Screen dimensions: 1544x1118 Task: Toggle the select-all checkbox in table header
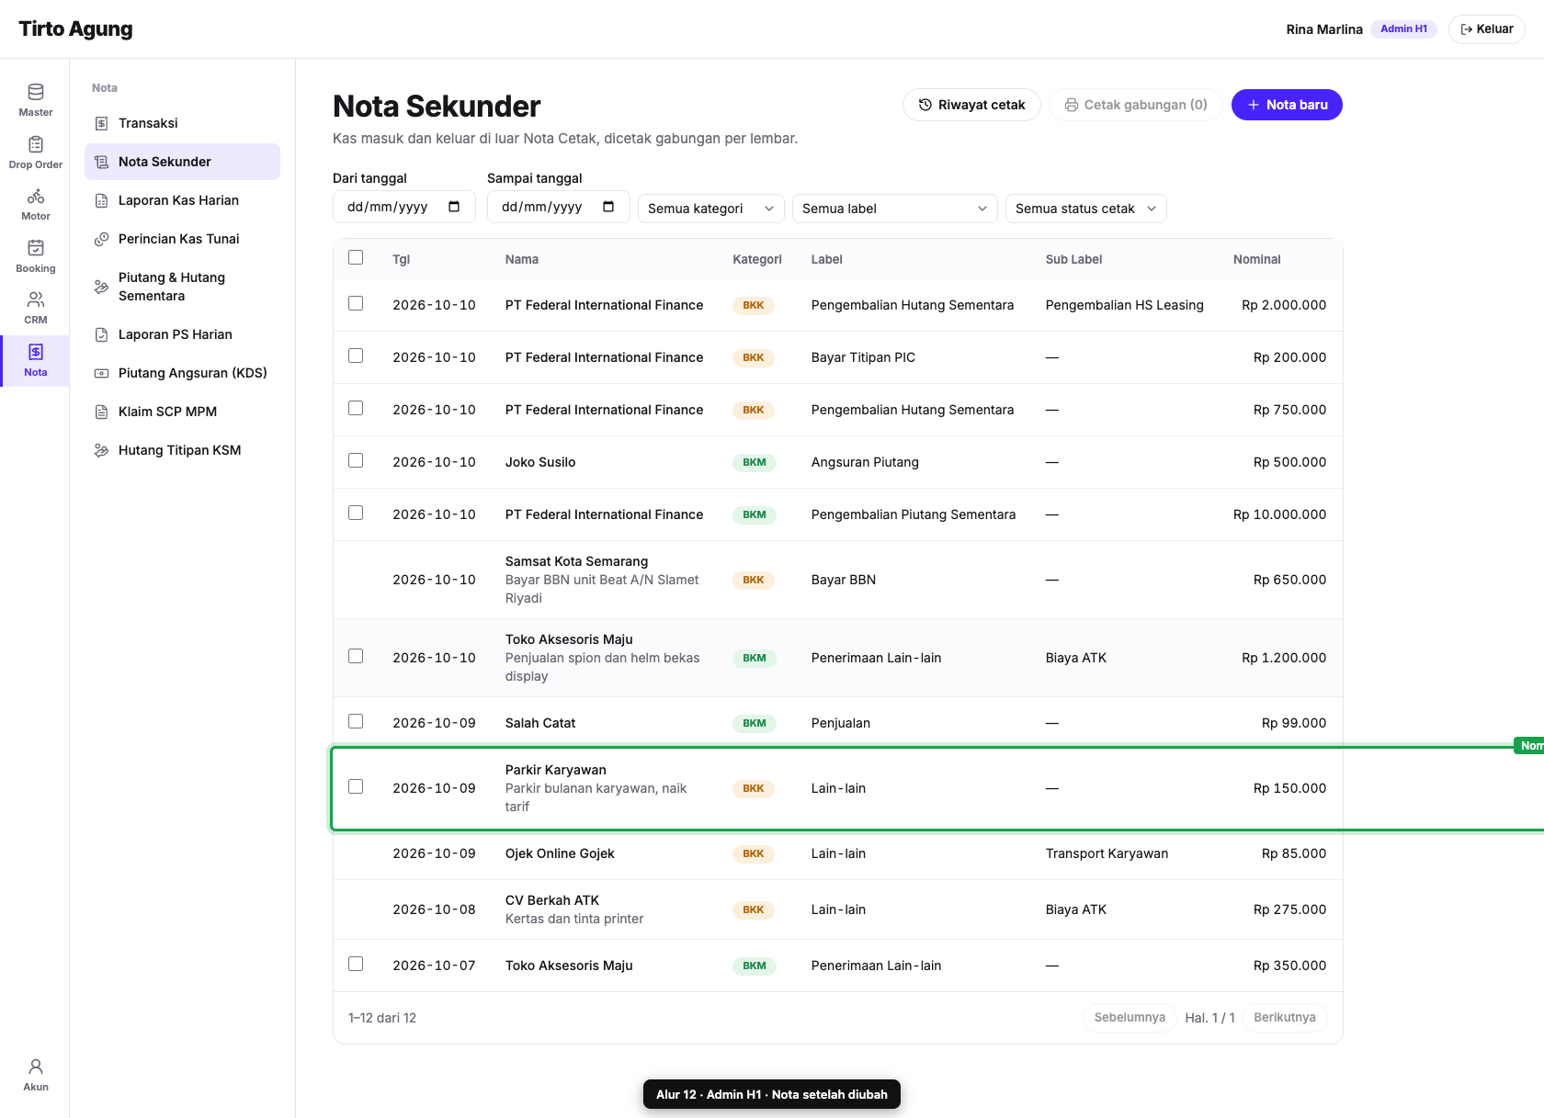point(356,257)
